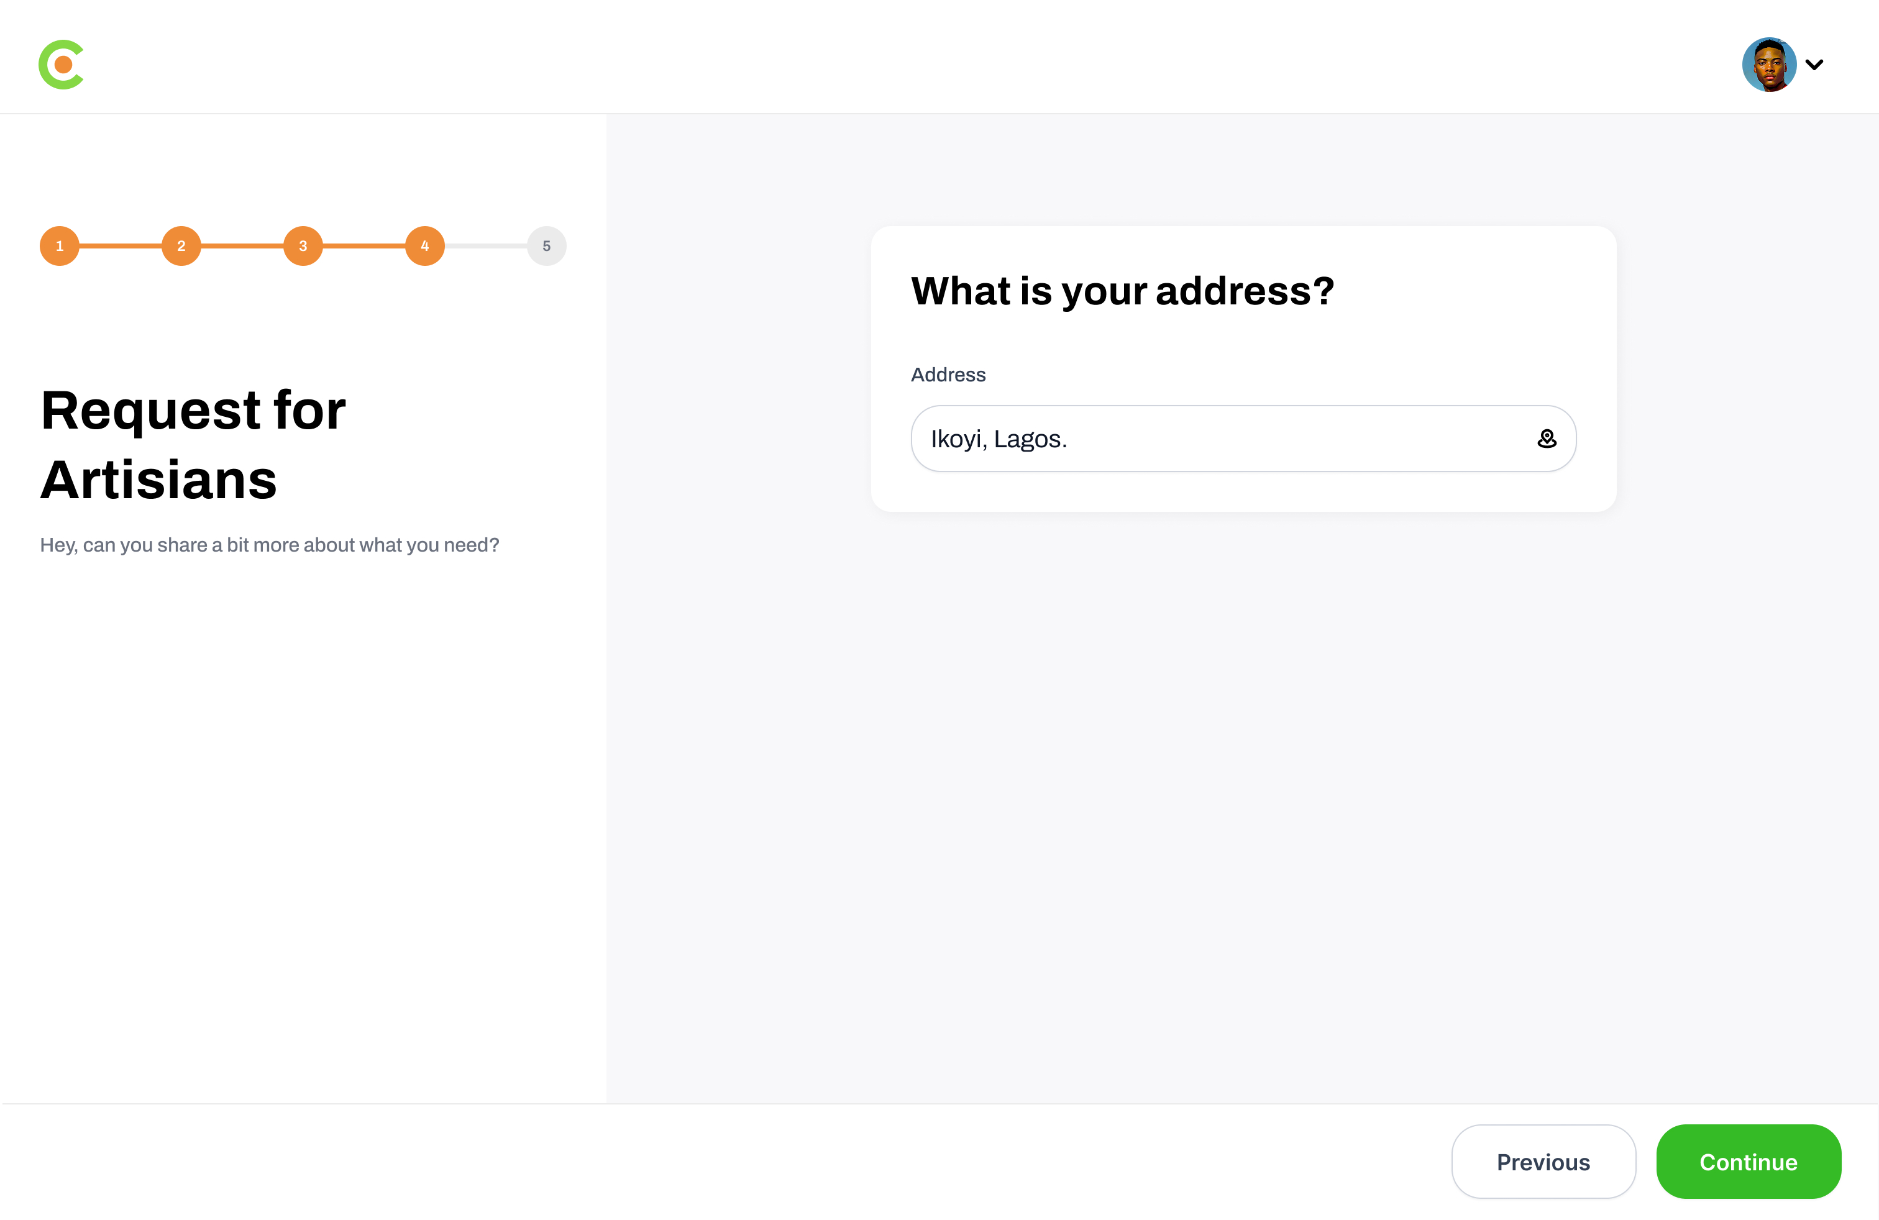This screenshot has height=1220, width=1879.
Task: Jump to step 2 in the stepper
Action: (181, 246)
